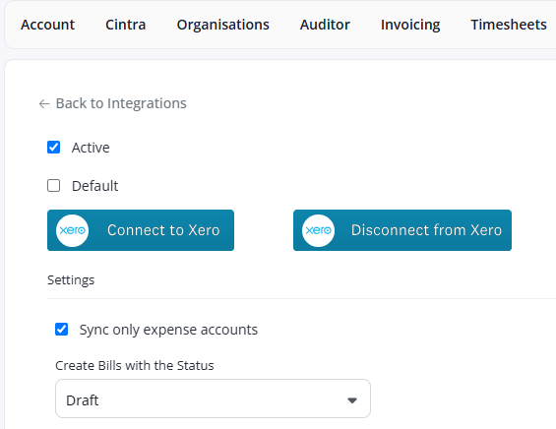Screen dimensions: 556x429
Task: Click the Default label text
Action: 94,186
